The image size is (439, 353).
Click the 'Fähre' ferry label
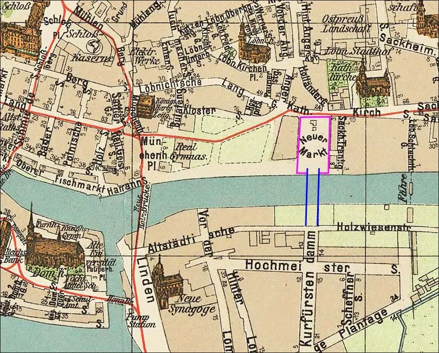click(403, 188)
